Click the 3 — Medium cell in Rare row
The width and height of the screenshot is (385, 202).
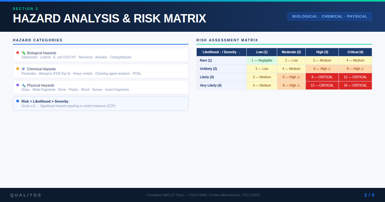(x=322, y=60)
